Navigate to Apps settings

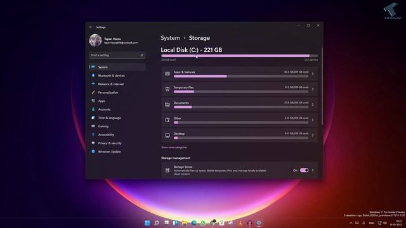point(117,101)
